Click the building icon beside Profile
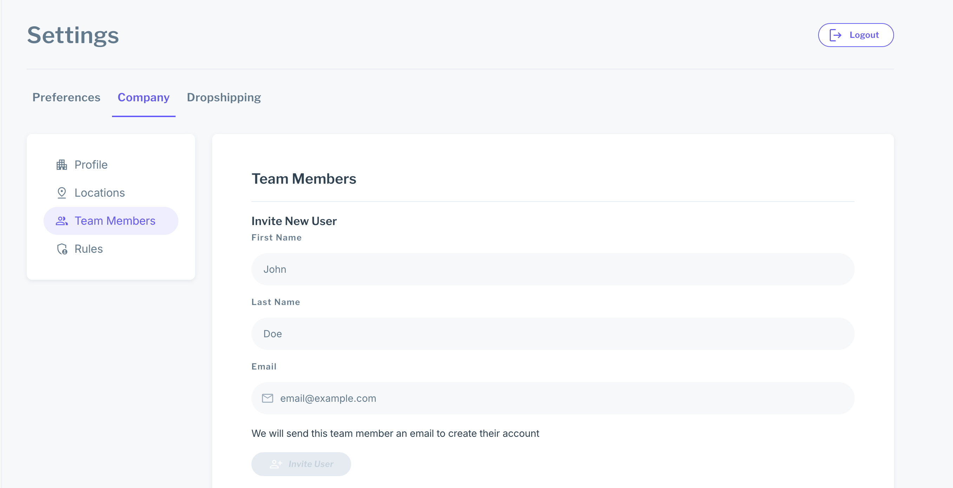The width and height of the screenshot is (953, 488). [x=61, y=165]
